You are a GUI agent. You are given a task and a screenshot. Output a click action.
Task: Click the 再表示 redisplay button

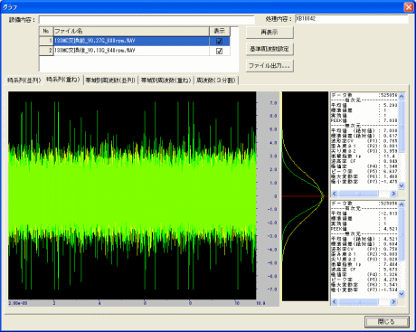(x=269, y=33)
